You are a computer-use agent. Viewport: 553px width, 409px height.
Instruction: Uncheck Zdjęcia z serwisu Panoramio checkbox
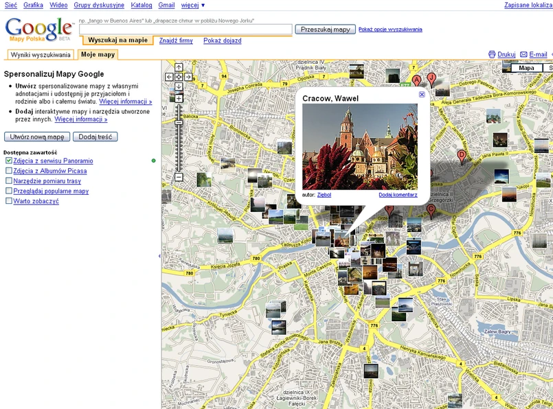(x=9, y=161)
